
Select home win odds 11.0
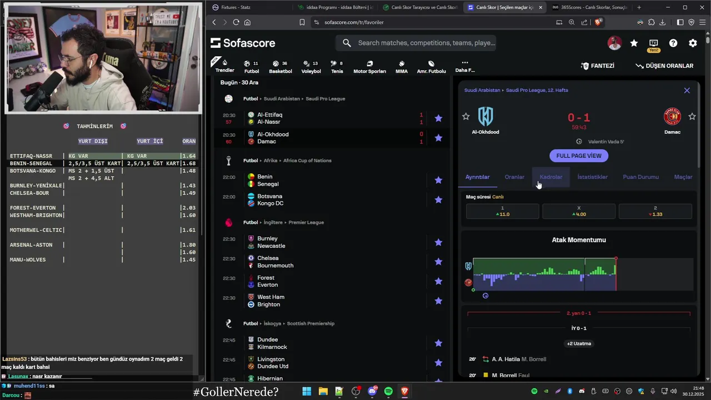502,211
